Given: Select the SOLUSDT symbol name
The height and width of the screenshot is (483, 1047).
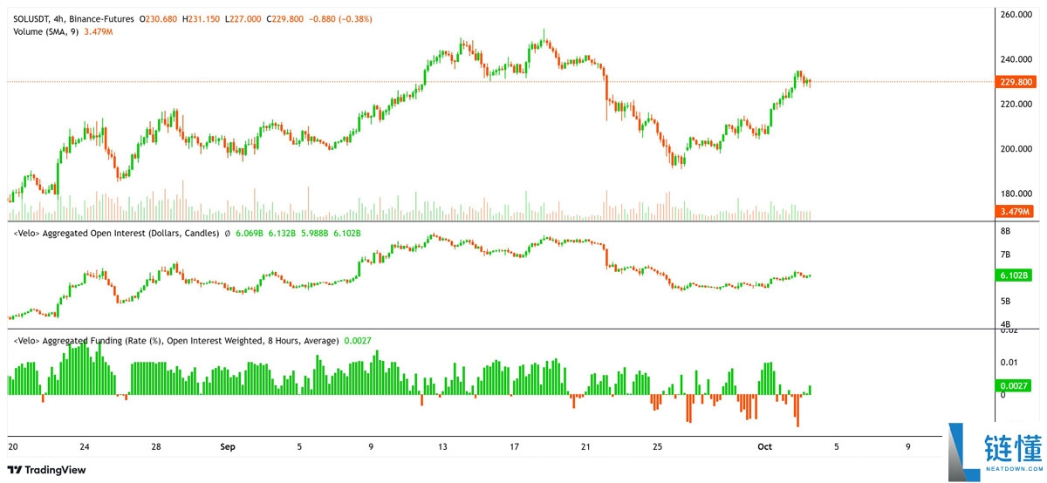Looking at the screenshot, I should (32, 17).
